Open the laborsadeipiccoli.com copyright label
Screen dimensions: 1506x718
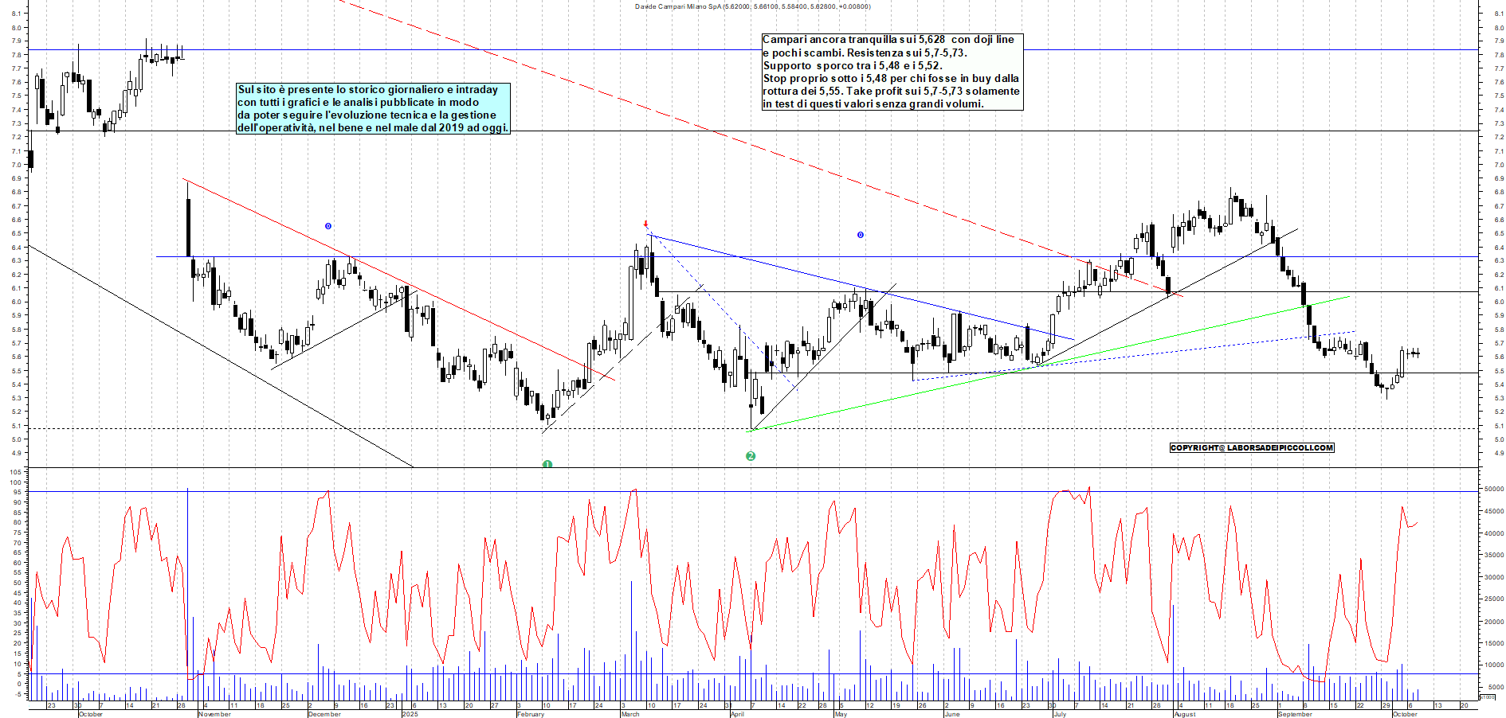(1251, 447)
